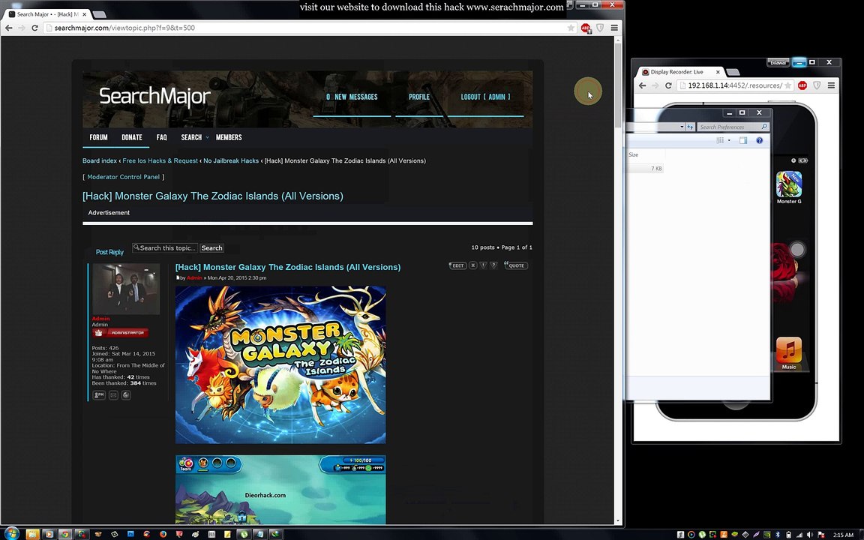Open Adblock Plus in Display Recorder window
864x540 pixels.
coord(802,85)
